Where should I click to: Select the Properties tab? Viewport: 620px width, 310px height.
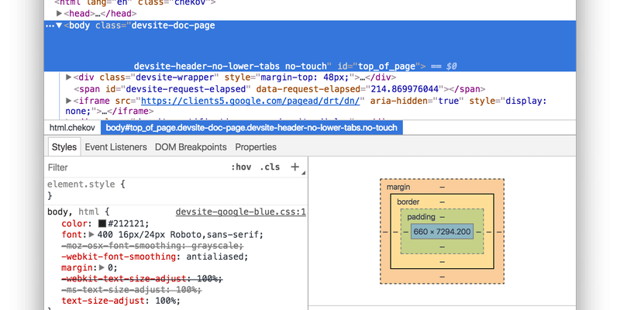tap(256, 146)
